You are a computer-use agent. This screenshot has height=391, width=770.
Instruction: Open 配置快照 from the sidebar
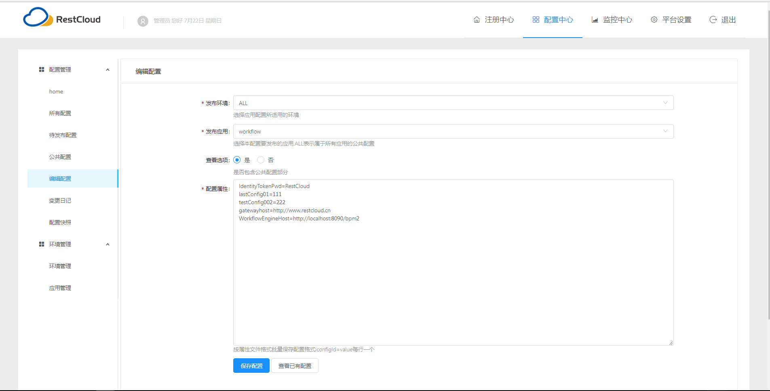tap(60, 222)
